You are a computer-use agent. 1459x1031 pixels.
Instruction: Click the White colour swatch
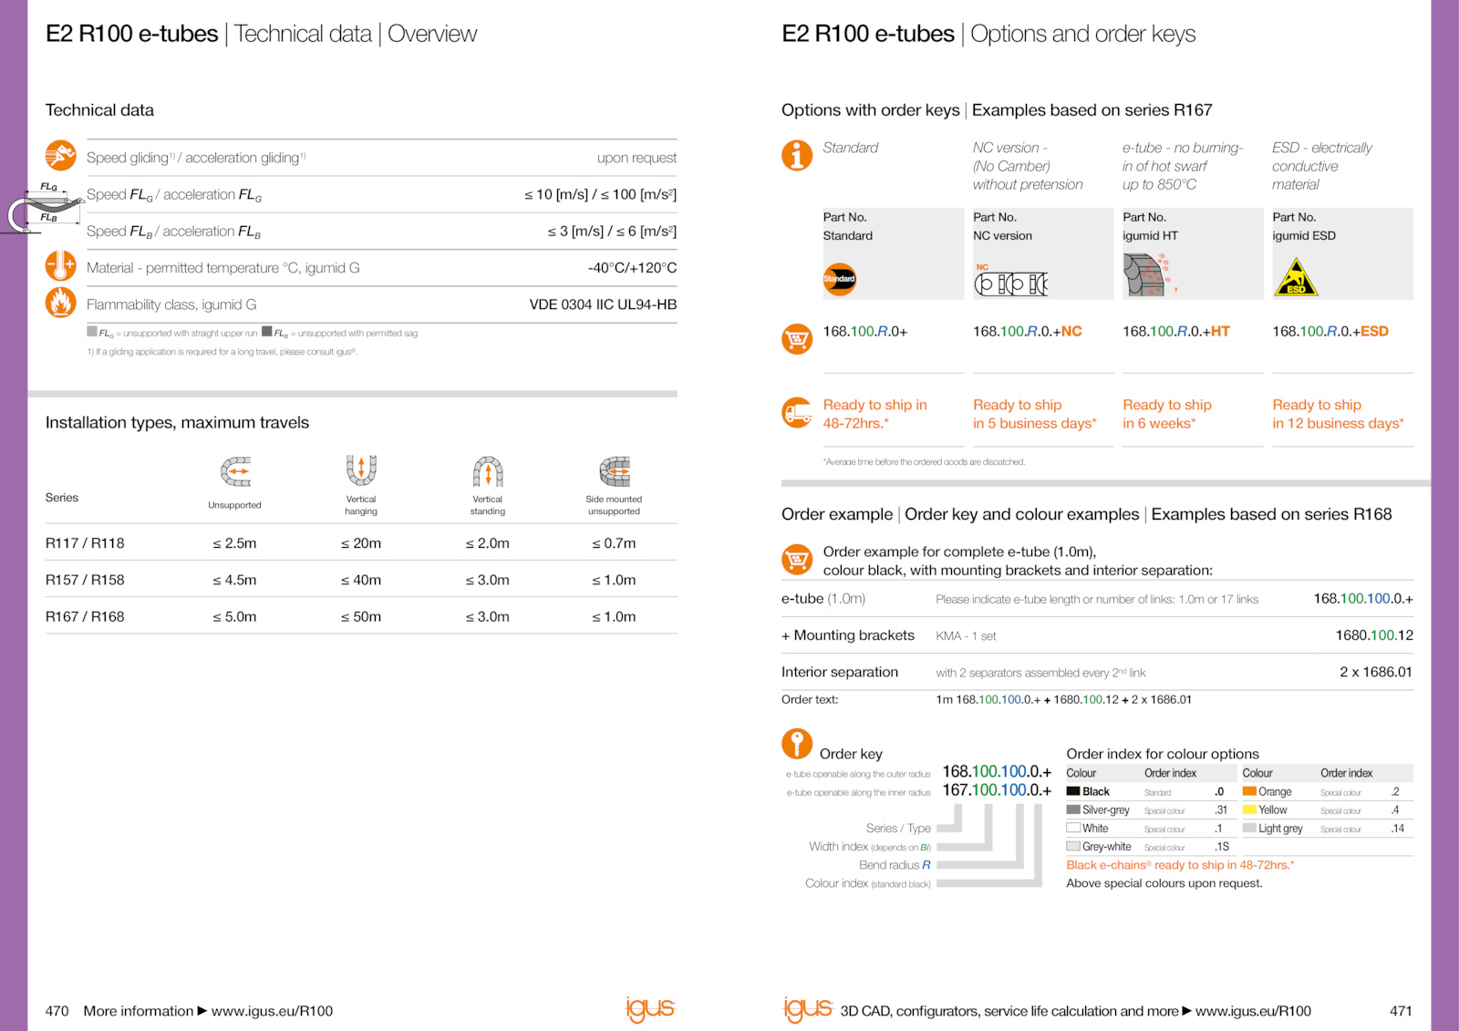click(x=1073, y=828)
